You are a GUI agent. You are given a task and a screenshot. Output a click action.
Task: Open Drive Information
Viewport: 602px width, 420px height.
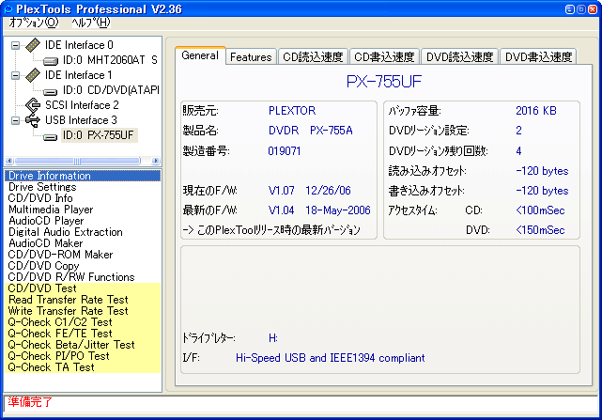(x=83, y=176)
